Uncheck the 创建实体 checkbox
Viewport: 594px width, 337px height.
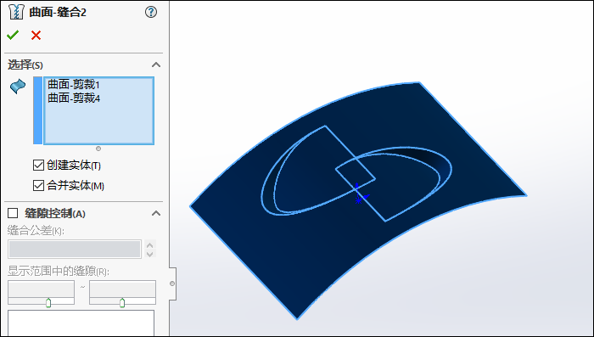point(38,165)
